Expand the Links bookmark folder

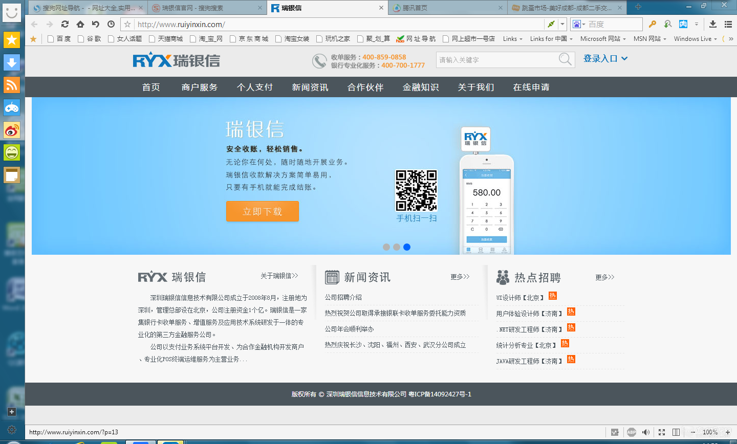513,39
